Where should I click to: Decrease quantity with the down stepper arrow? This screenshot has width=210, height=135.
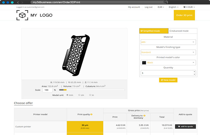pos(194,74)
